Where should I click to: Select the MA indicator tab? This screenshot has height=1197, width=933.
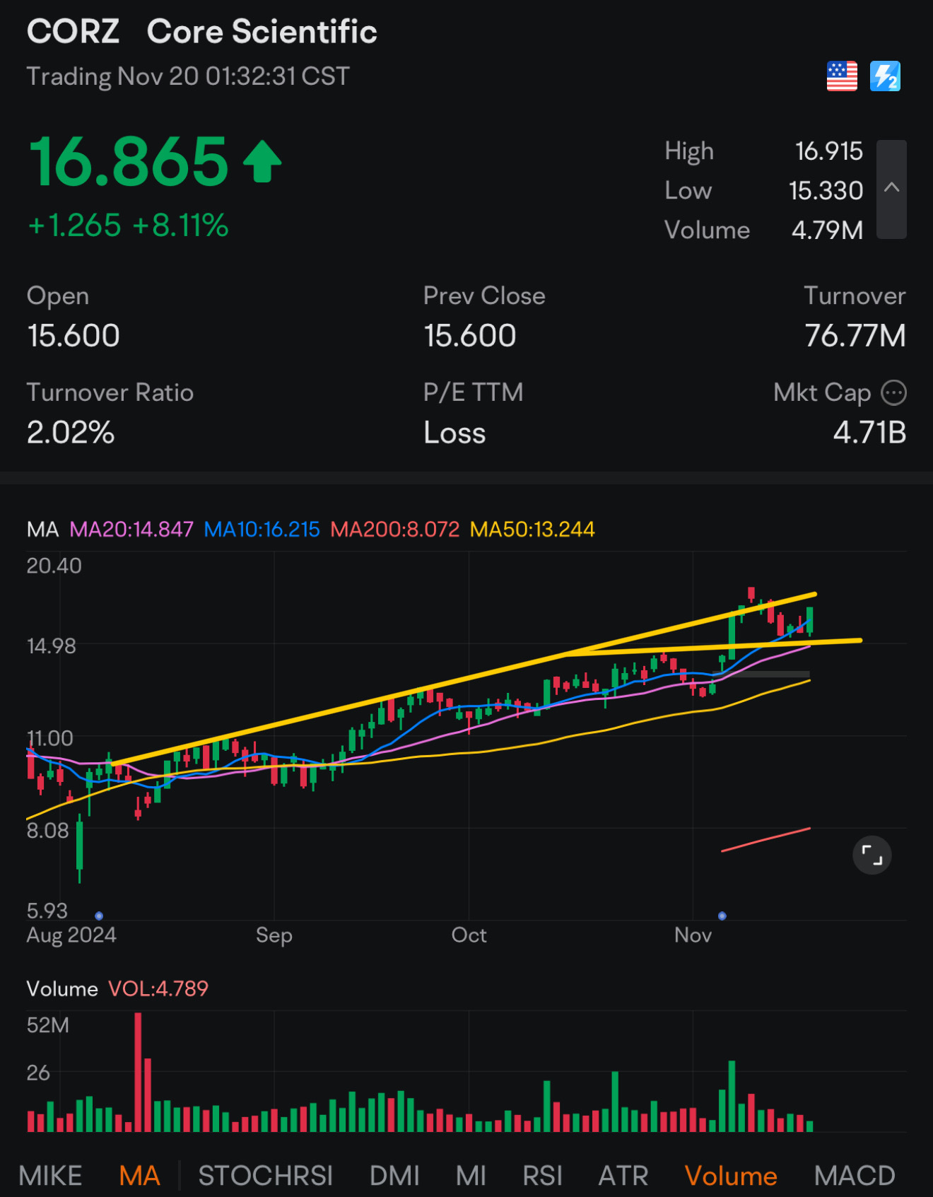139,1176
